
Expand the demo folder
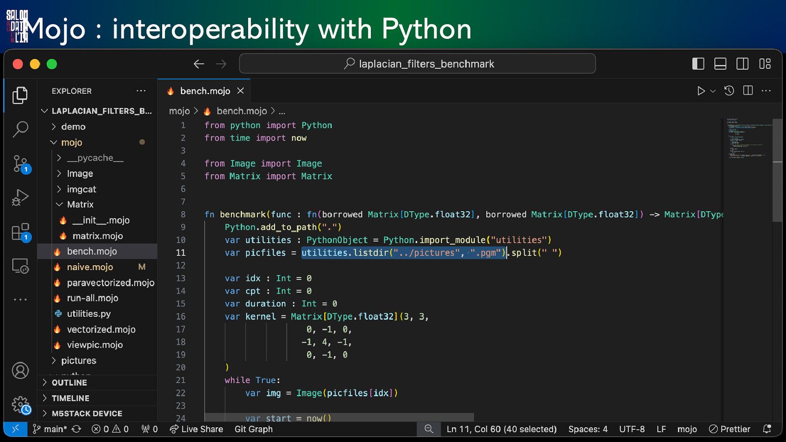(x=97, y=127)
